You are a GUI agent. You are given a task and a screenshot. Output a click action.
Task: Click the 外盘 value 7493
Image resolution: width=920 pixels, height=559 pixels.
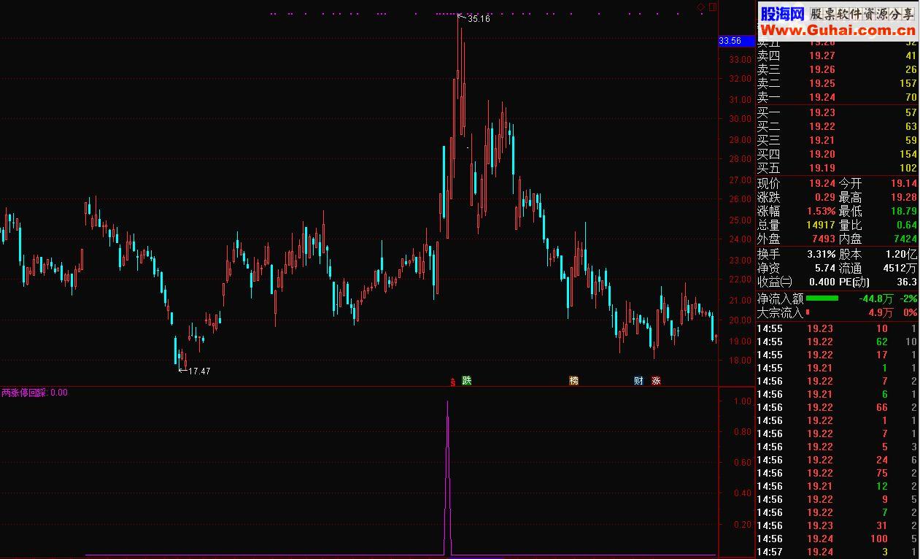[x=824, y=239]
